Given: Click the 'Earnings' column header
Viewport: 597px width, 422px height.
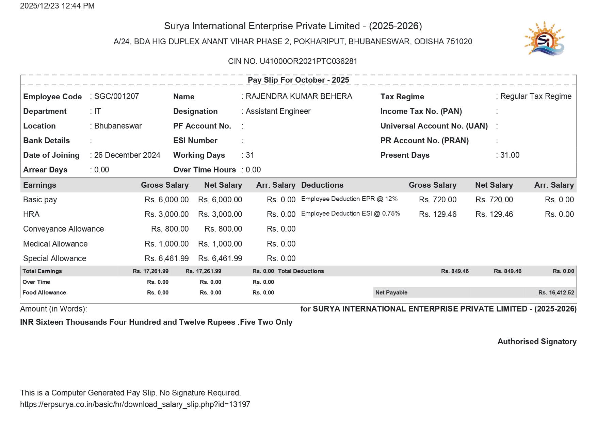Looking at the screenshot, I should [x=40, y=185].
